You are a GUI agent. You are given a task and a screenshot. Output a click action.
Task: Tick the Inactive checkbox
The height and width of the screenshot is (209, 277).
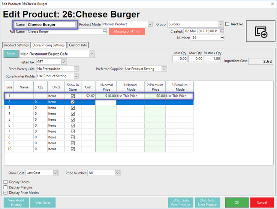click(x=228, y=24)
